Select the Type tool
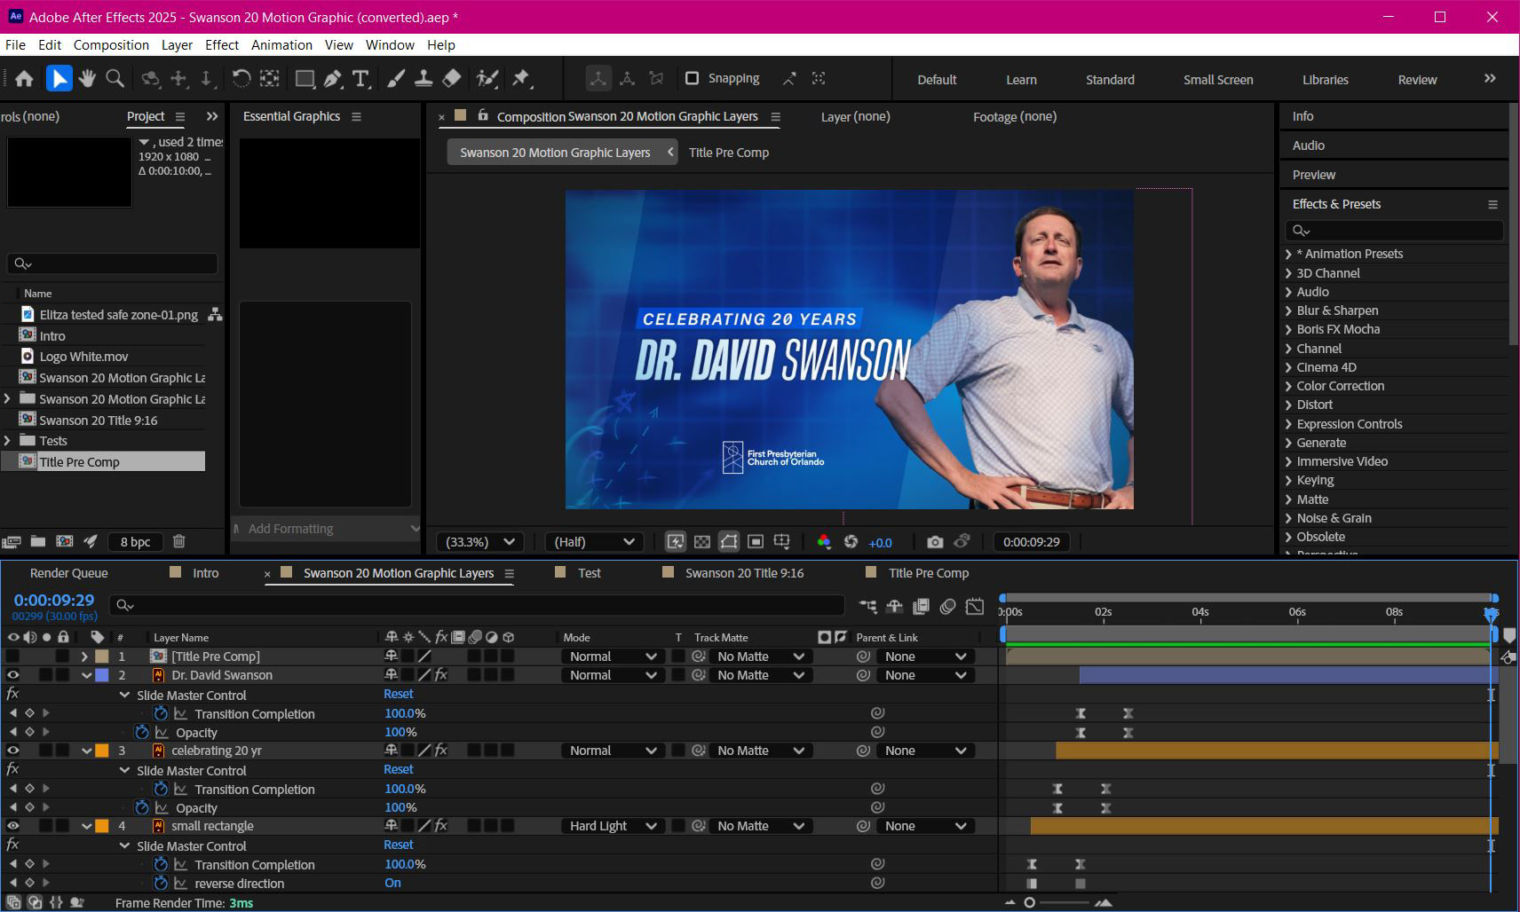 [360, 79]
